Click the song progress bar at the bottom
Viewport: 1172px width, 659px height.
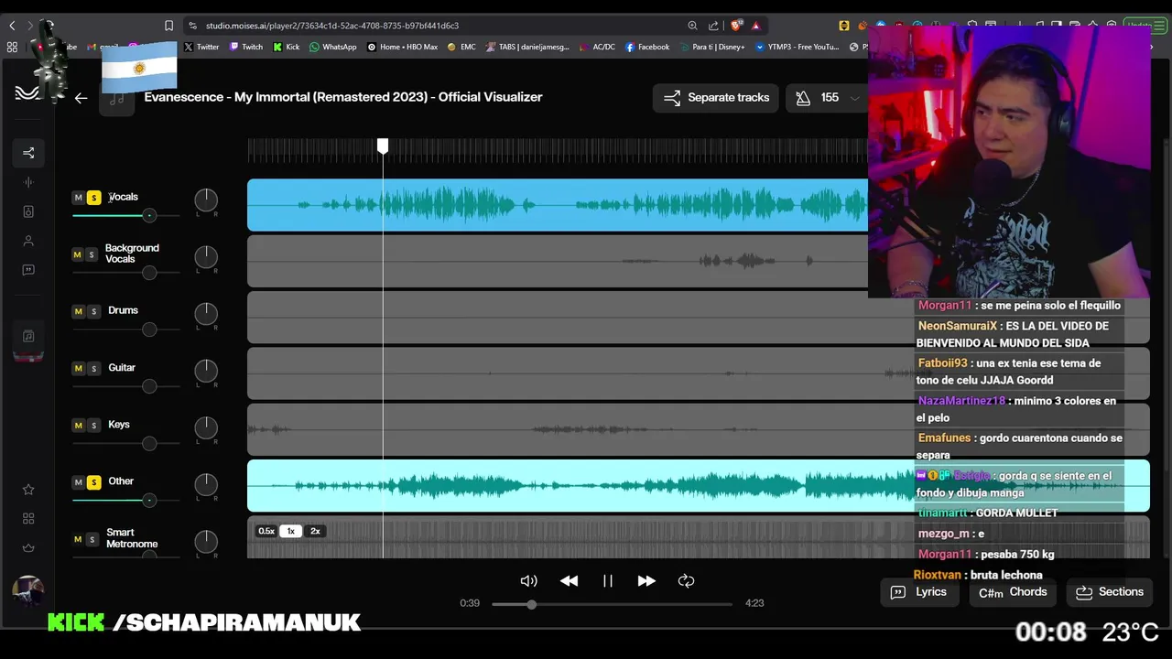click(x=612, y=604)
